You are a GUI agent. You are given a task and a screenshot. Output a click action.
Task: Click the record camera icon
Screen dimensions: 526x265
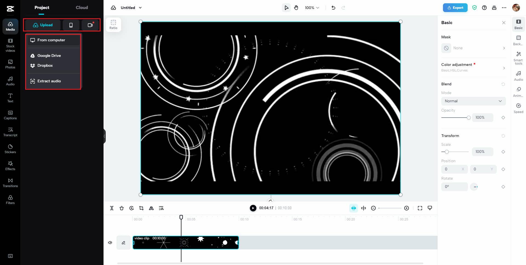90,25
